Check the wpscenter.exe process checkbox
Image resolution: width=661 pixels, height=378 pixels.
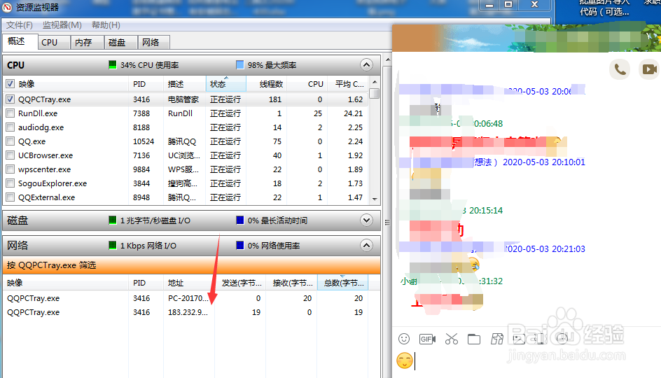[10, 169]
